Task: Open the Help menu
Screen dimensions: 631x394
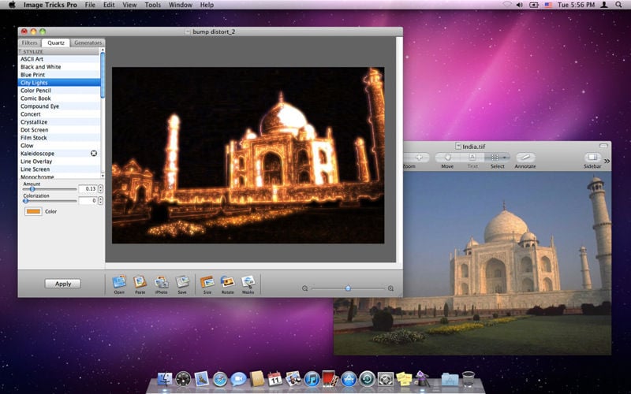Action: [x=207, y=5]
